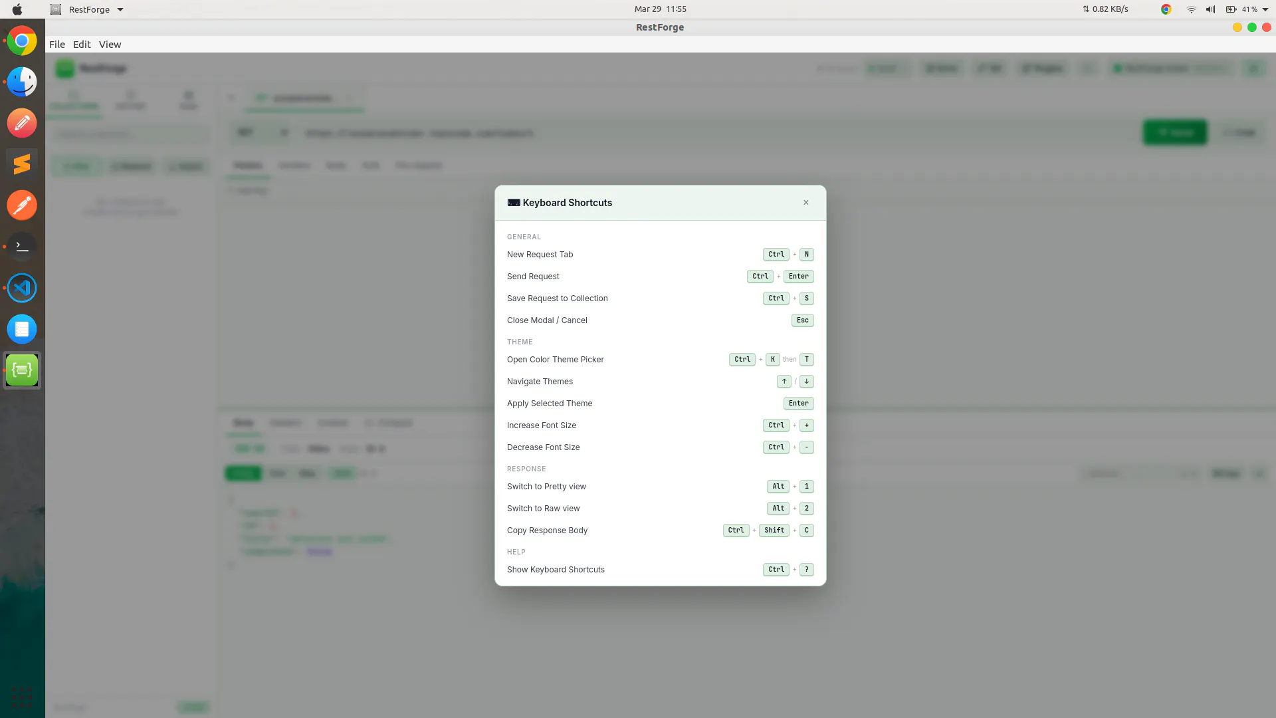Click the Enter key badge for Apply Selected Theme
Screen dimensions: 1276x718
tap(799, 404)
